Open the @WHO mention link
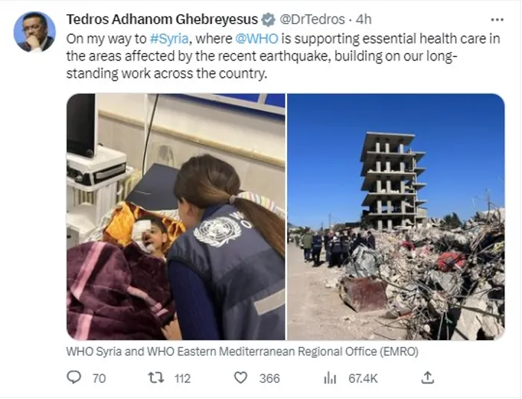The image size is (522, 399). (257, 39)
